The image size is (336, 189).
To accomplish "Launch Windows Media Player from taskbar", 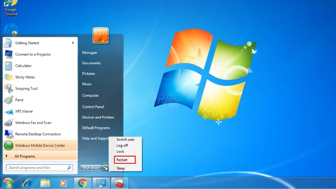I will pyautogui.click(x=63, y=184).
